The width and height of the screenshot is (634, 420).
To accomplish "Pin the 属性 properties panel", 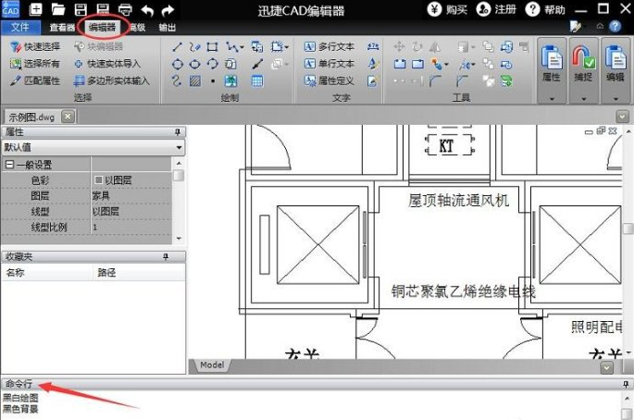I will [178, 133].
